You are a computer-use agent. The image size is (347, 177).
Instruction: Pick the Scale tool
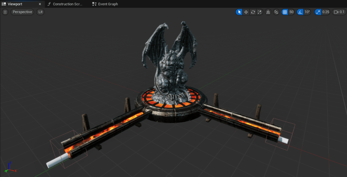coord(260,12)
